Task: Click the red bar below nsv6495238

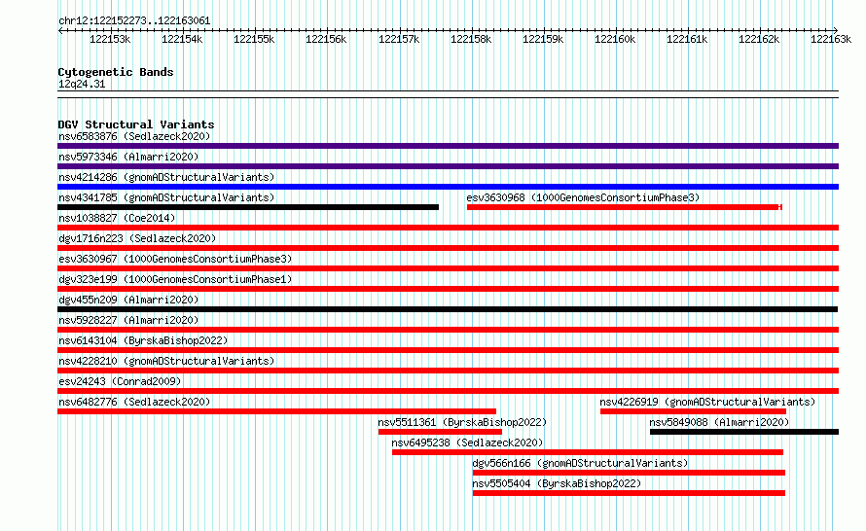Action: (x=588, y=452)
